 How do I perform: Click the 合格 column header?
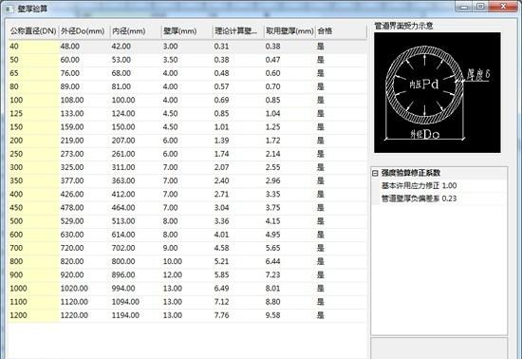(341, 31)
